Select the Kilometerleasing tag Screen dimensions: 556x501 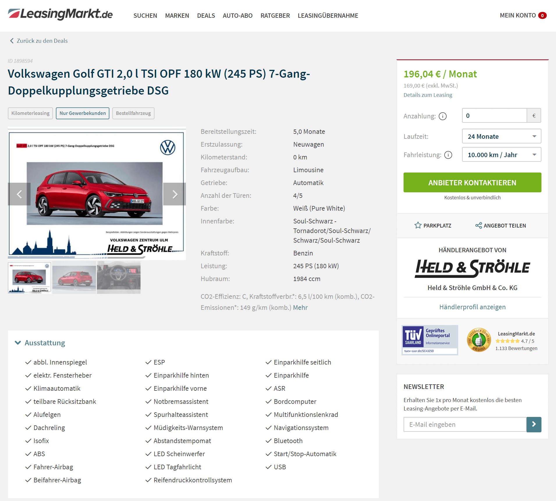pyautogui.click(x=30, y=113)
